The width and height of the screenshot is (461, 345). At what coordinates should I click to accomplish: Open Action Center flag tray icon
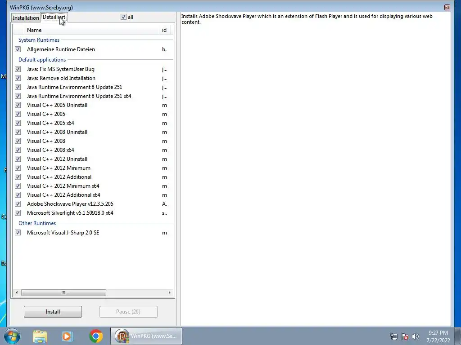click(x=405, y=336)
